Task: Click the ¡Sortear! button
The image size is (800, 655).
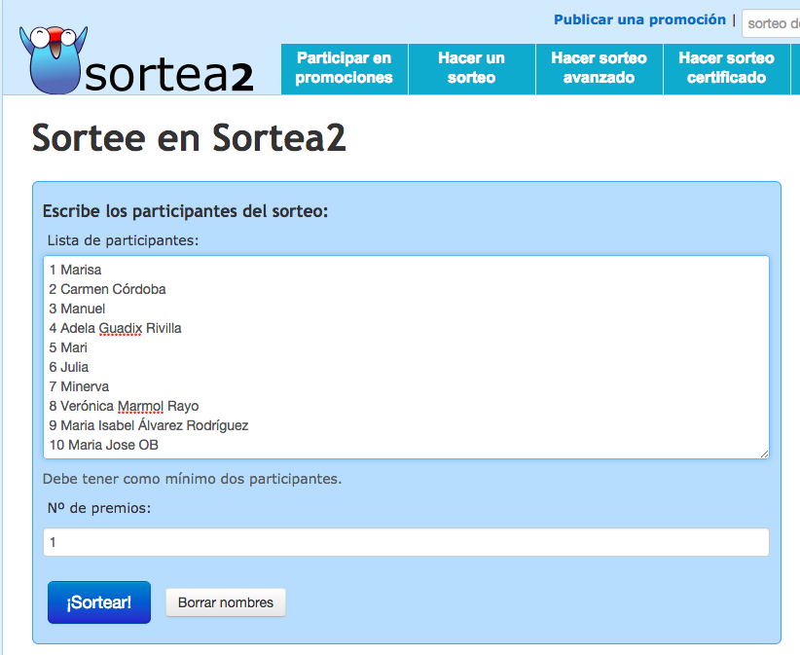Action: 99,602
